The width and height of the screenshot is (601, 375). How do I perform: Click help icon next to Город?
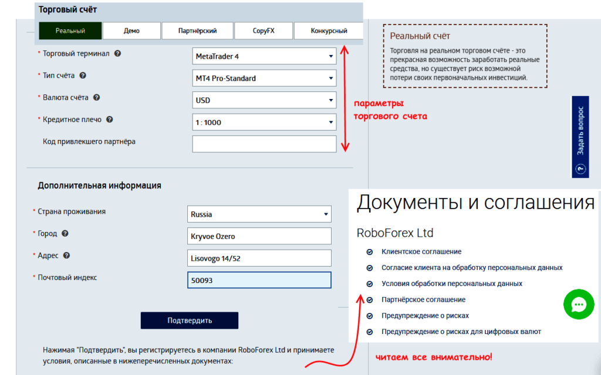click(x=65, y=233)
